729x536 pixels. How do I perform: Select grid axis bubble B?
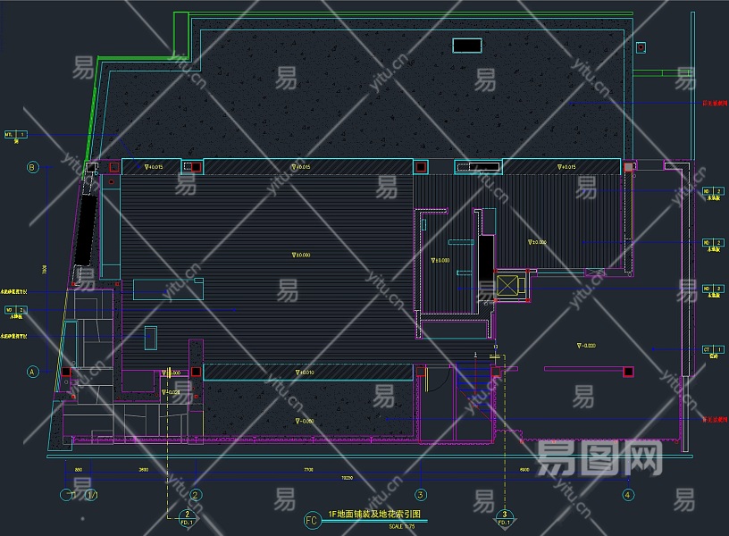click(32, 167)
